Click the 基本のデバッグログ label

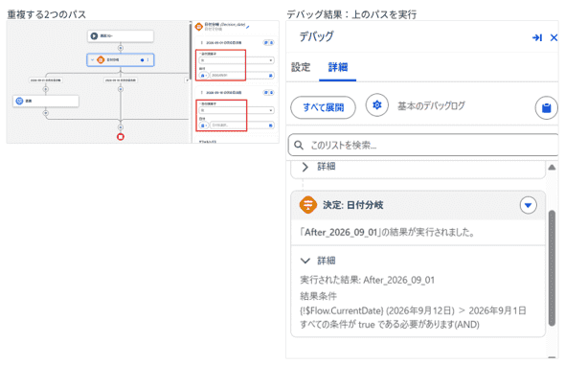pyautogui.click(x=431, y=106)
